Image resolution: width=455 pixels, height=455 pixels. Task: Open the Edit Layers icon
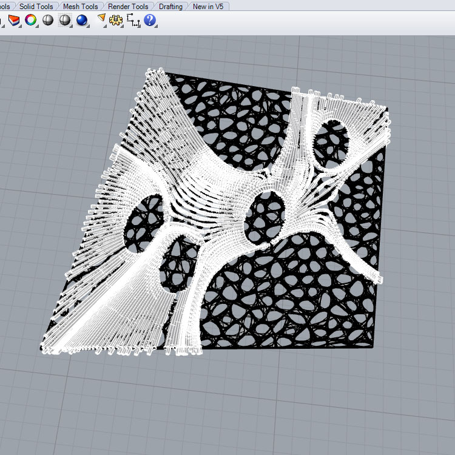click(x=13, y=21)
